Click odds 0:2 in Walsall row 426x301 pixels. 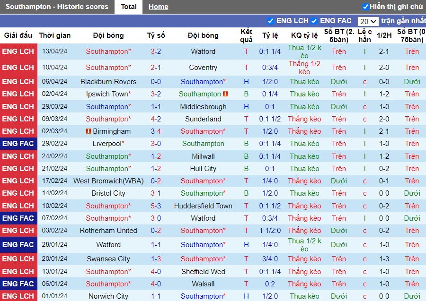click(x=270, y=284)
